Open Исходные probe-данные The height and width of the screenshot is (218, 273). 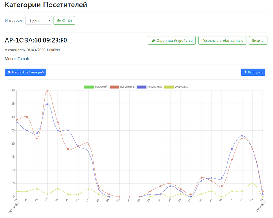pos(222,41)
